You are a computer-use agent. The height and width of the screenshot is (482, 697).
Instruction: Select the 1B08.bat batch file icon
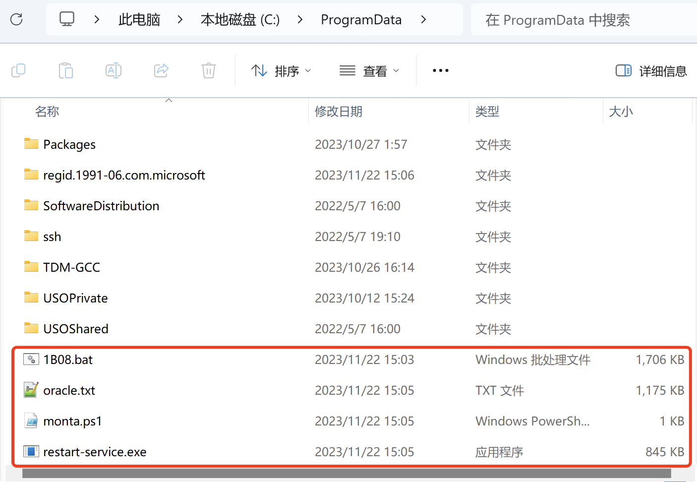tap(31, 360)
